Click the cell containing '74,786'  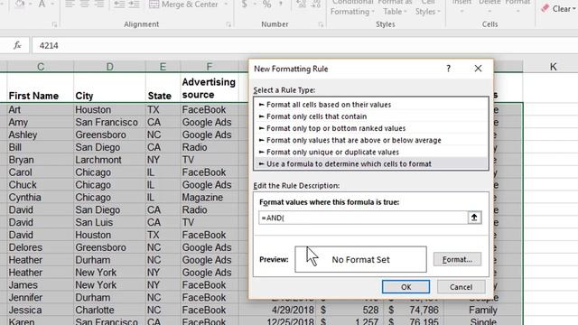click(x=415, y=311)
